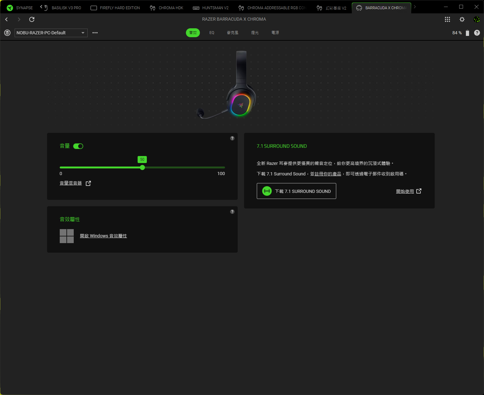Open the Razer account avatar
This screenshot has width=484, height=395.
tap(477, 19)
